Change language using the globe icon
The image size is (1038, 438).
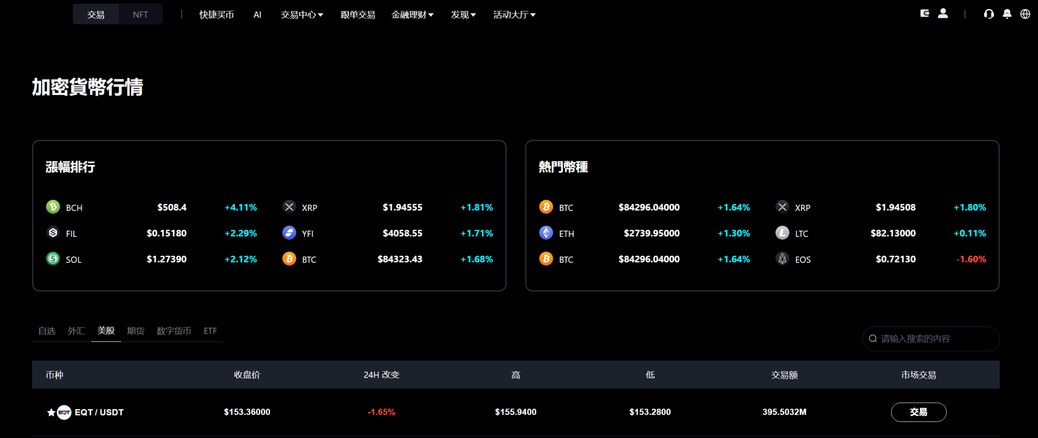(x=1025, y=14)
